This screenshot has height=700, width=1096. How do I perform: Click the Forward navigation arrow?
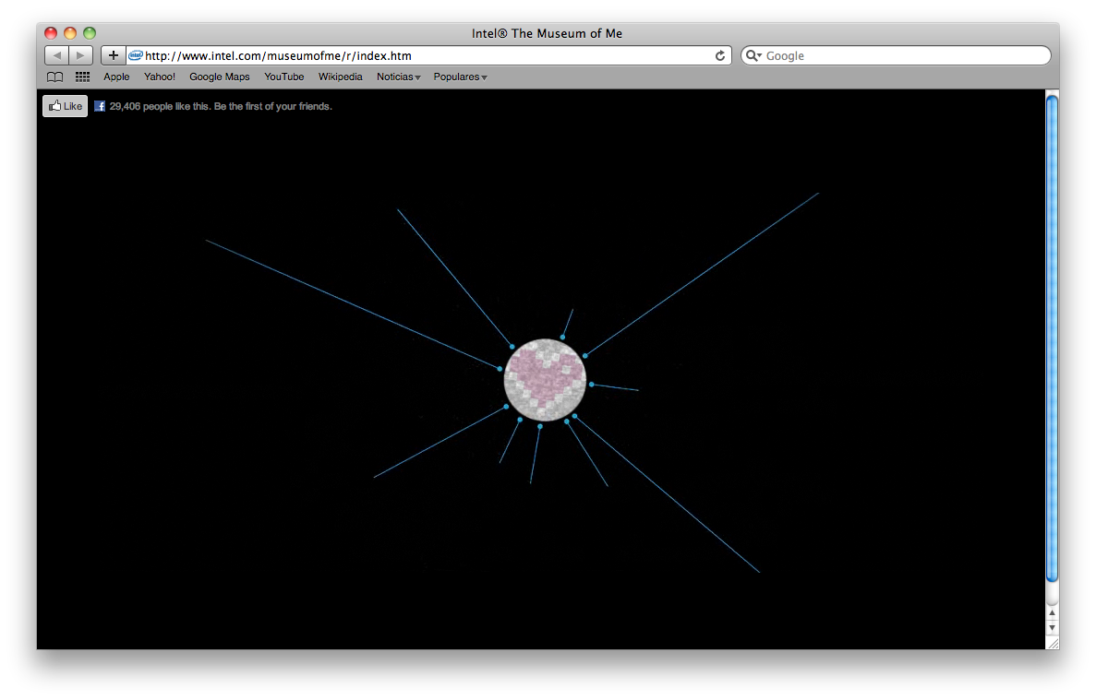pyautogui.click(x=81, y=55)
